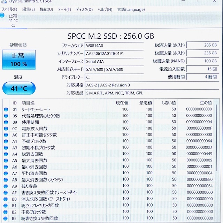Click the 41 °C temperature button
The height and width of the screenshot is (223, 223).
pos(19,88)
